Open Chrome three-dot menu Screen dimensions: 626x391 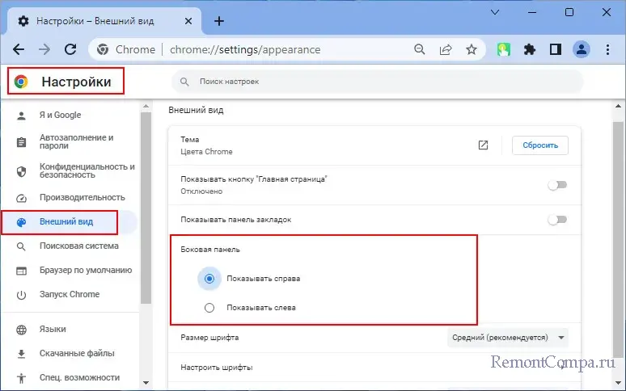(x=607, y=49)
